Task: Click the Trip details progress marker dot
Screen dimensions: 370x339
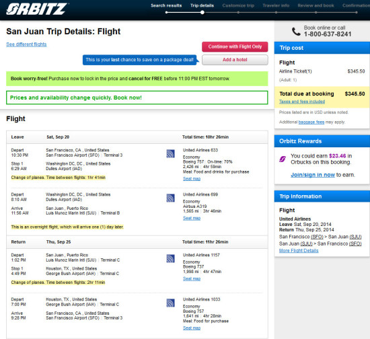Action: point(202,13)
